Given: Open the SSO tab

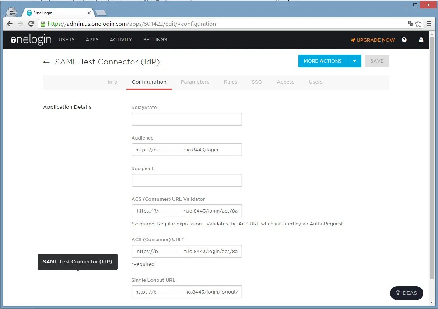Looking at the screenshot, I should (257, 82).
